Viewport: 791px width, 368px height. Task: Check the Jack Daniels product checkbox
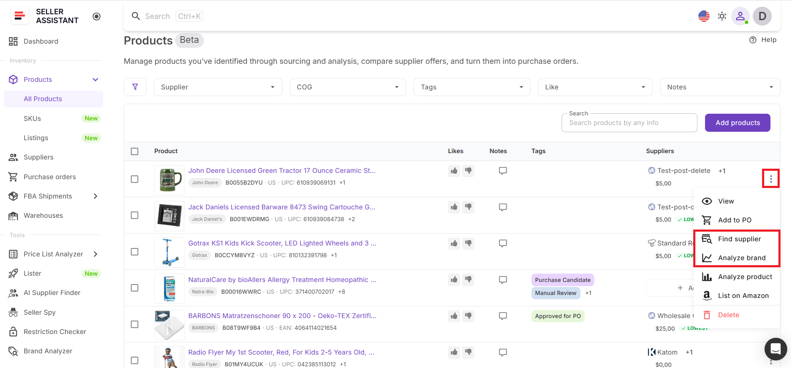[x=135, y=215]
